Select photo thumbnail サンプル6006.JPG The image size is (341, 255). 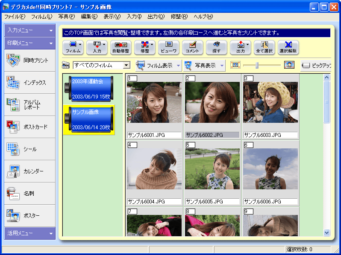tap(270, 169)
